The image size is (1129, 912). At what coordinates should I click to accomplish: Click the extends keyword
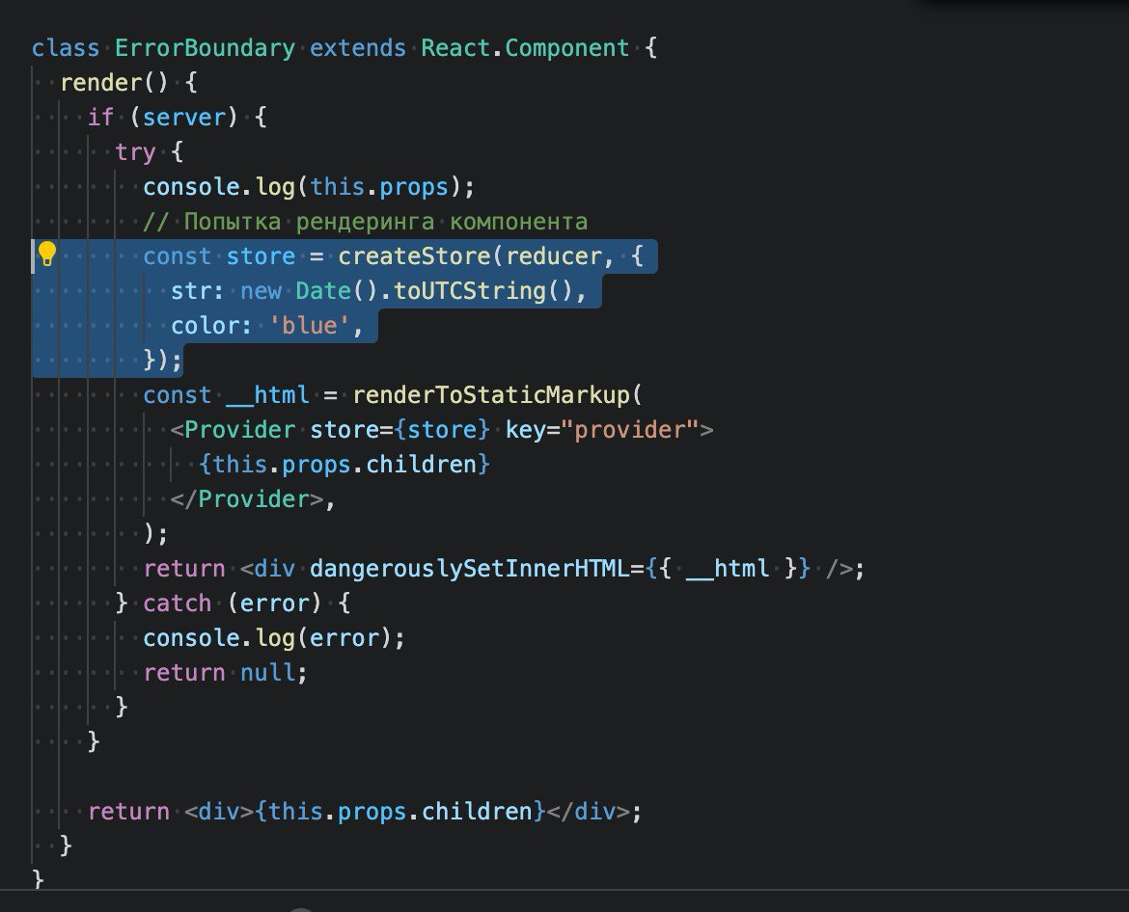click(x=358, y=48)
